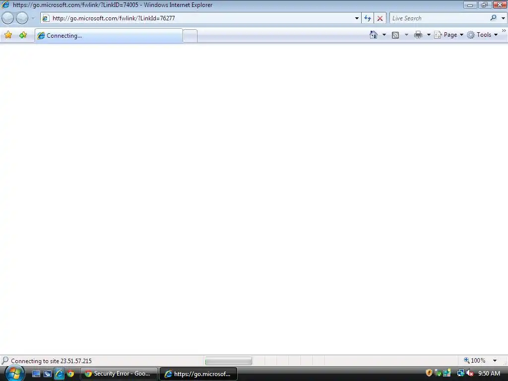Click the page loading progress bar

[x=228, y=361]
